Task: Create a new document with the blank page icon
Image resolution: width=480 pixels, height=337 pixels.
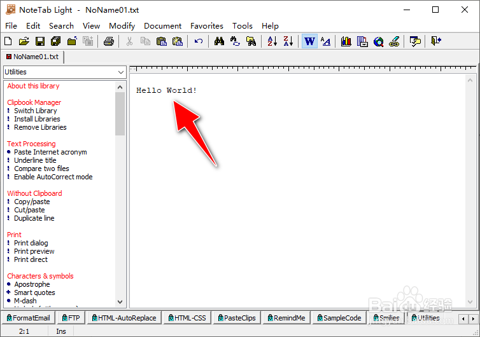Action: 8,41
